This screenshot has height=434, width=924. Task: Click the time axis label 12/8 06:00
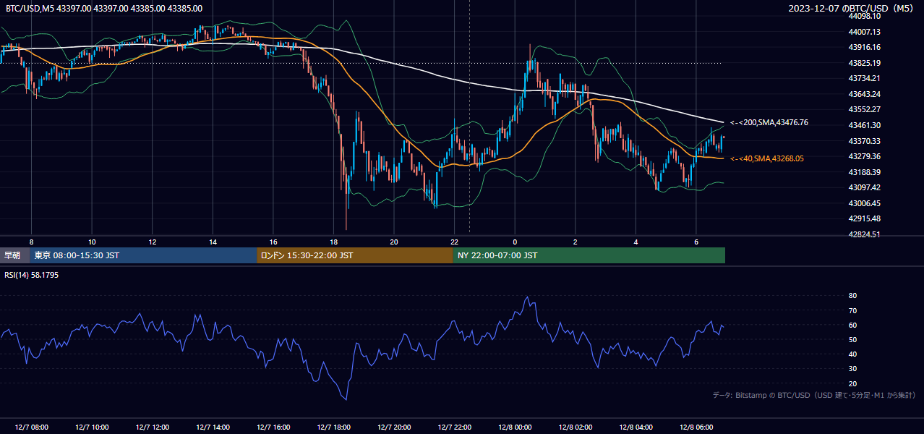[x=696, y=427]
